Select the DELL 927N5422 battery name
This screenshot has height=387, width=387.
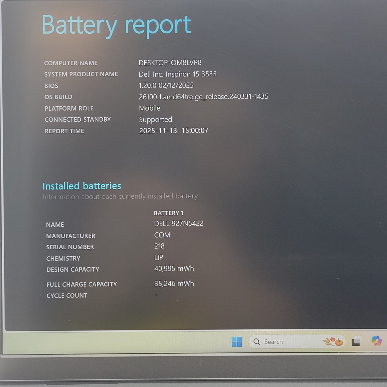tap(179, 223)
